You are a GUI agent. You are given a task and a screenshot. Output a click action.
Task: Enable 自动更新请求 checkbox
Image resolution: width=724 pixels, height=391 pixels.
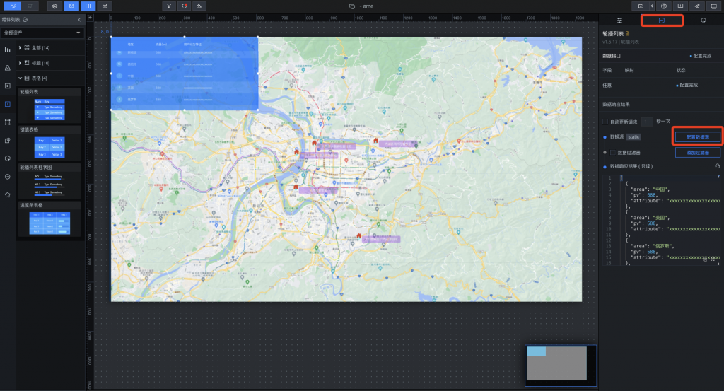pos(605,122)
